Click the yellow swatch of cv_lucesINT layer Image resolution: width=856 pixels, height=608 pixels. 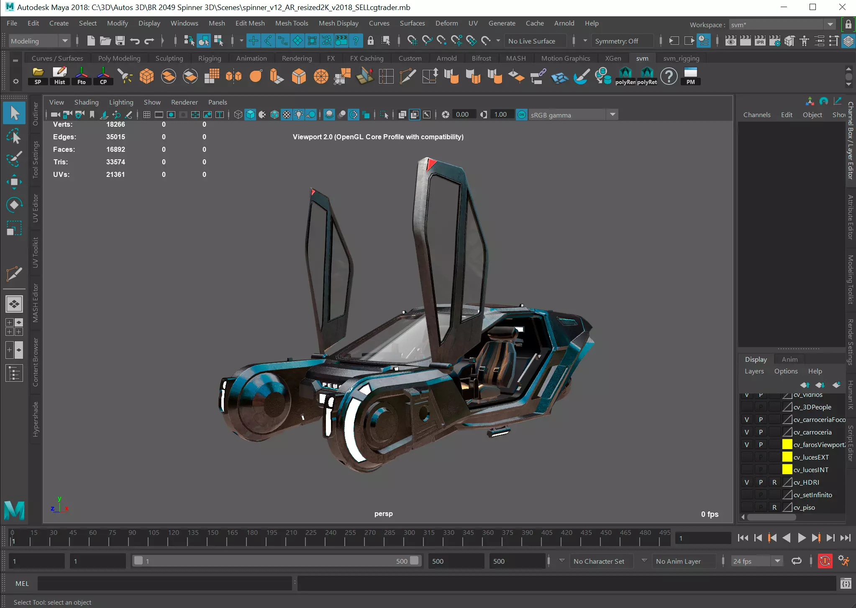click(787, 469)
